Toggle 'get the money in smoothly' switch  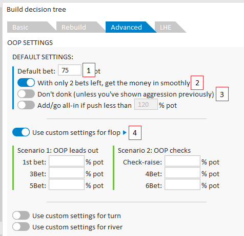[x=26, y=83]
